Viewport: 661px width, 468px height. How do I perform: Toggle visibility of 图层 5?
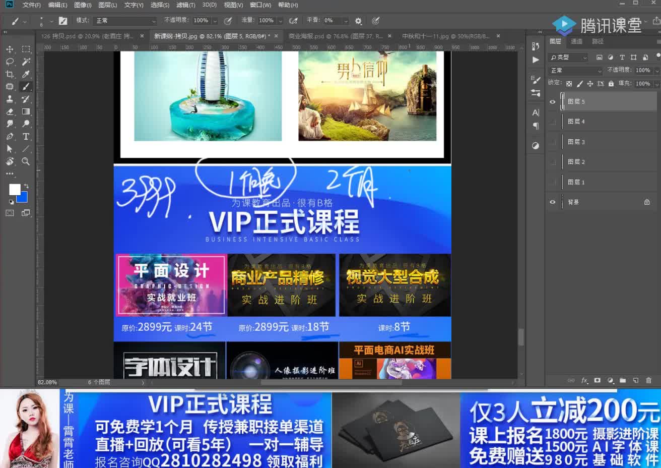pos(552,101)
